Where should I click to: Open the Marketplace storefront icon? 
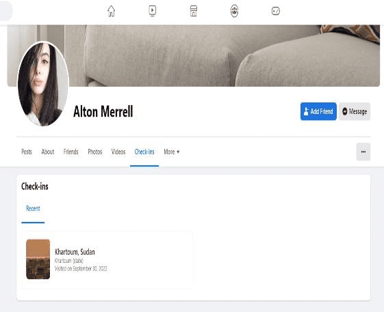(x=194, y=11)
